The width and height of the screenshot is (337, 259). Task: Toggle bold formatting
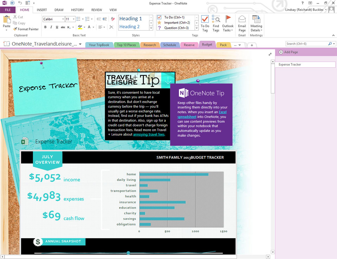tap(45, 27)
